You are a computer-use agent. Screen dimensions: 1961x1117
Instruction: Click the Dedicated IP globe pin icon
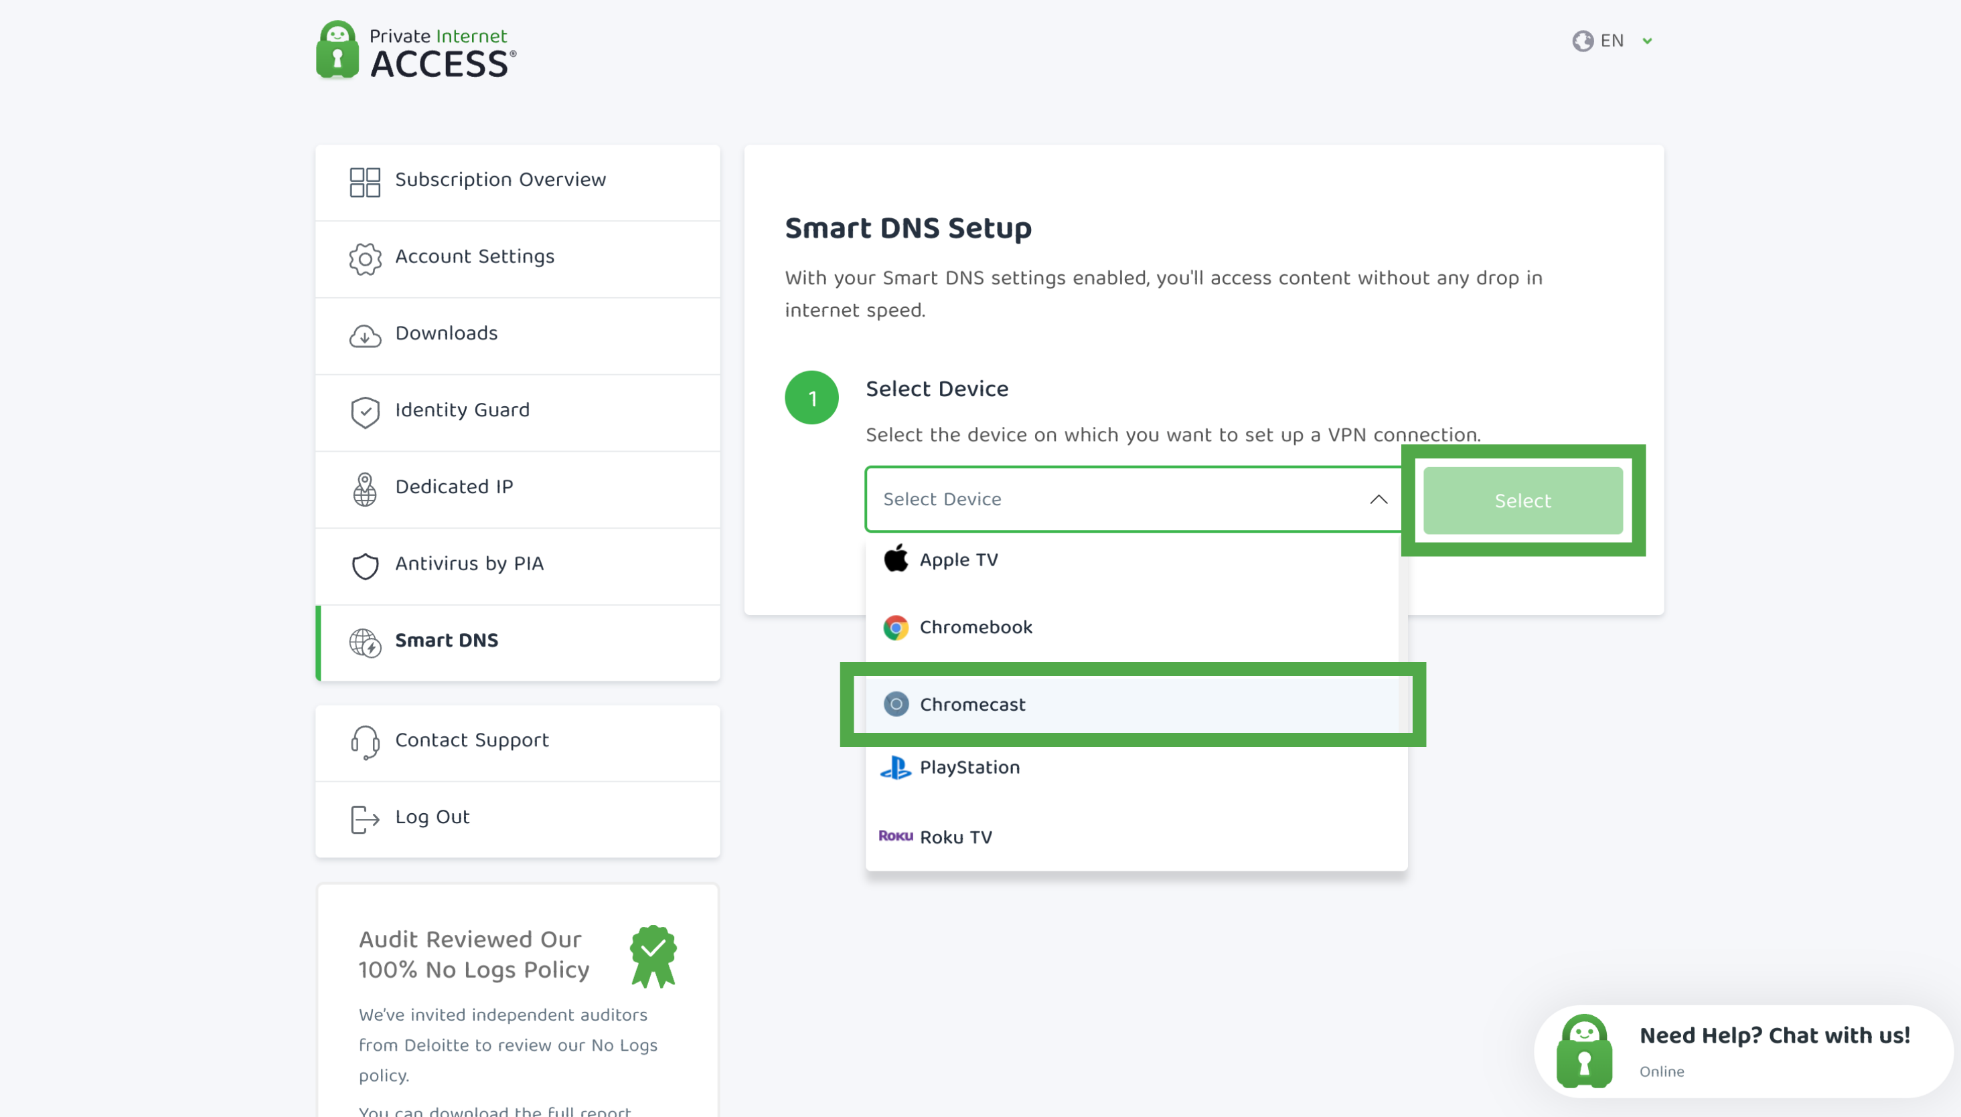(x=364, y=489)
